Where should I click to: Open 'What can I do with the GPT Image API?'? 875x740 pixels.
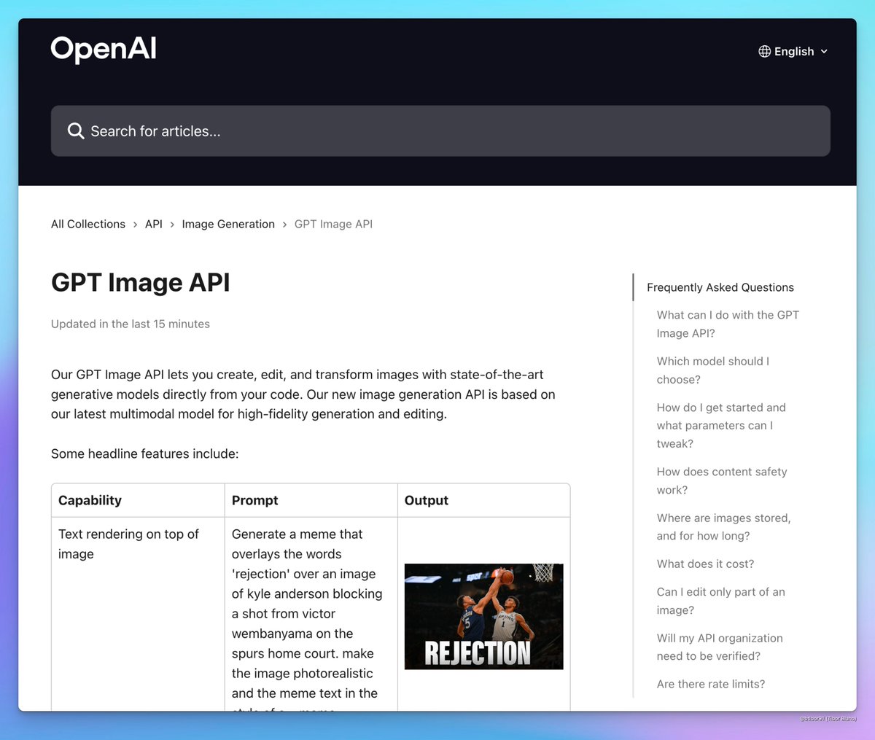point(728,324)
